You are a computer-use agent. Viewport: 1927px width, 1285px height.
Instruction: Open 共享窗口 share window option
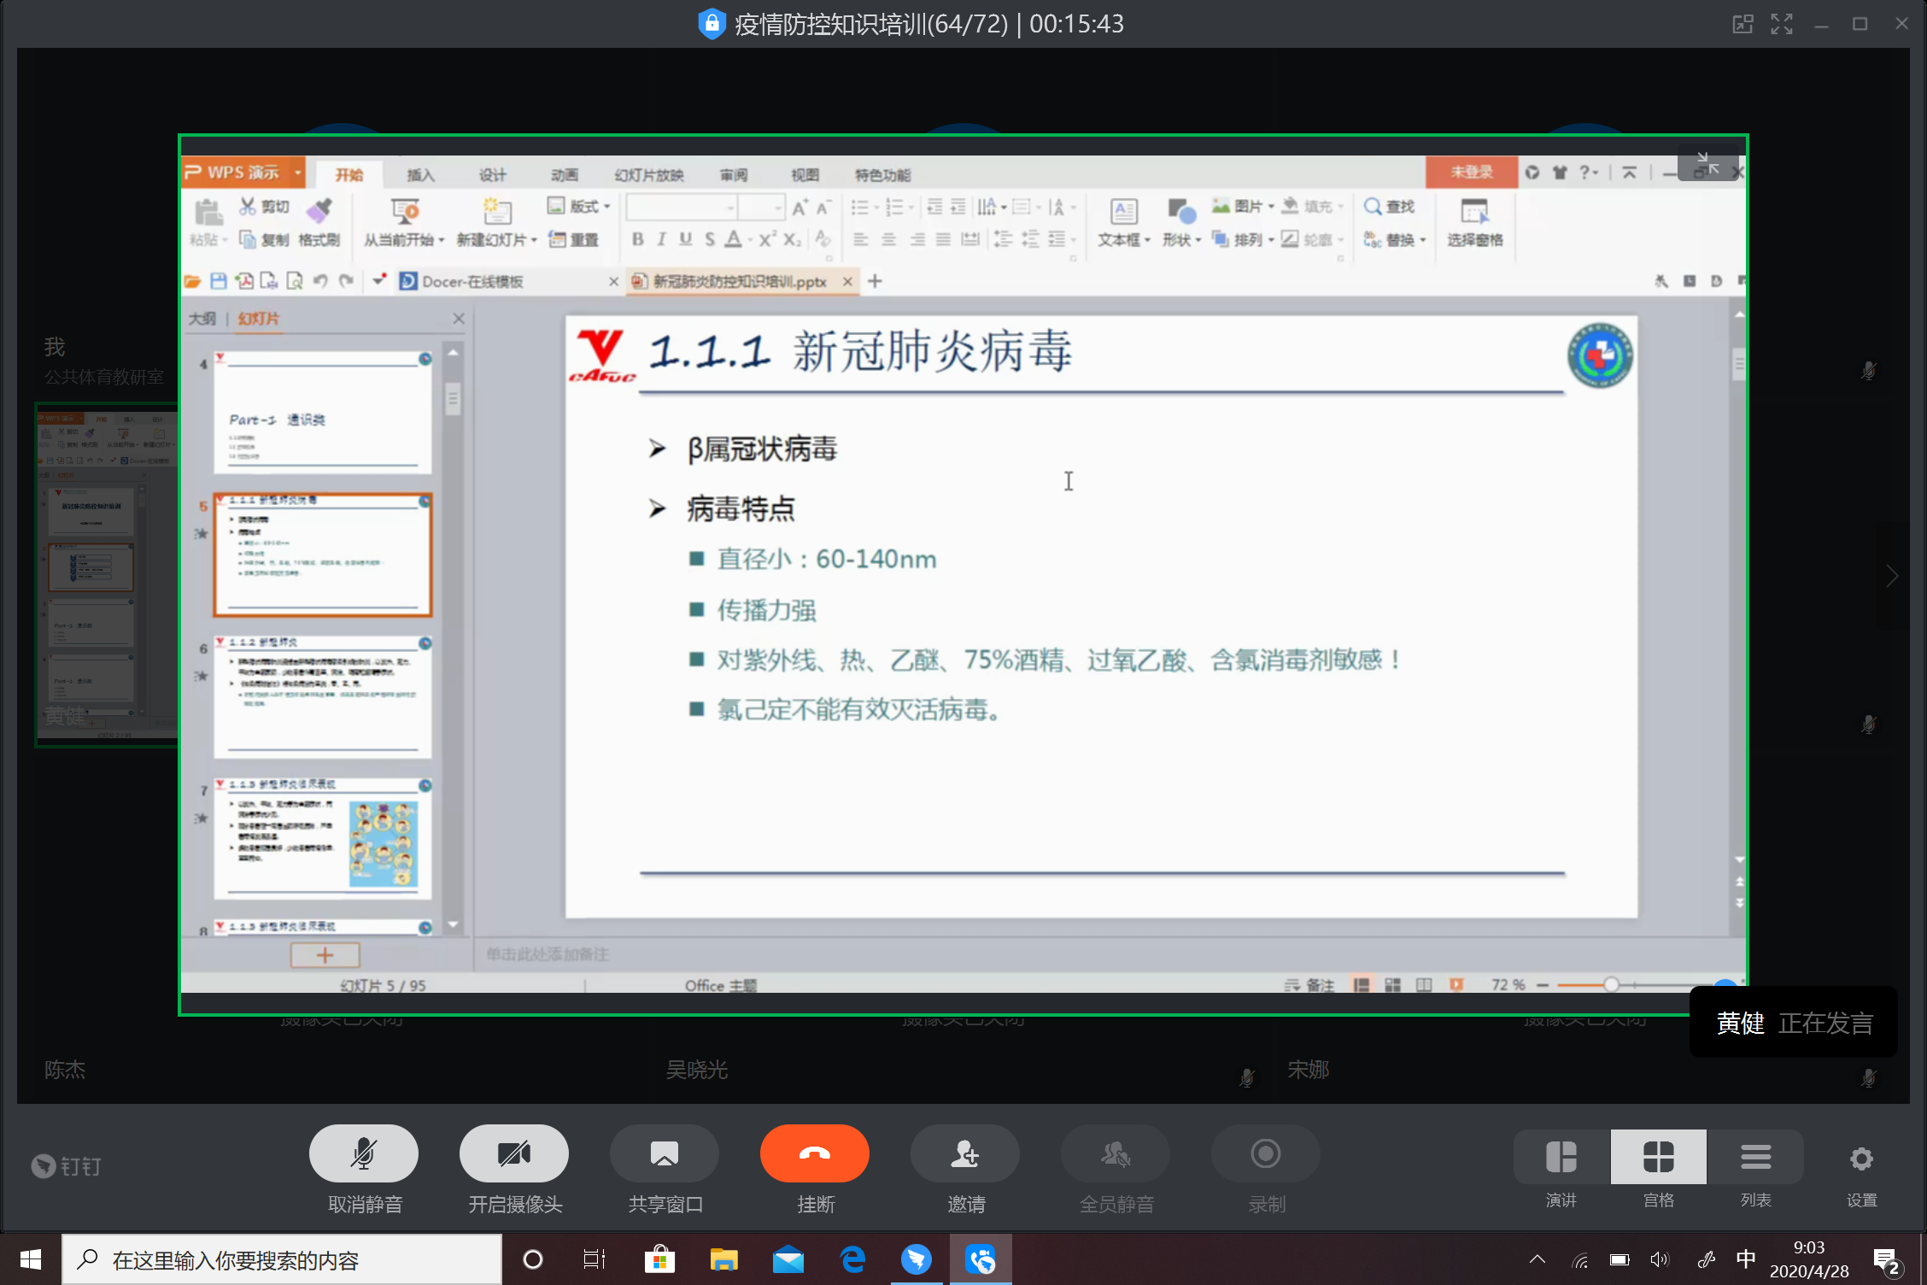coord(664,1153)
